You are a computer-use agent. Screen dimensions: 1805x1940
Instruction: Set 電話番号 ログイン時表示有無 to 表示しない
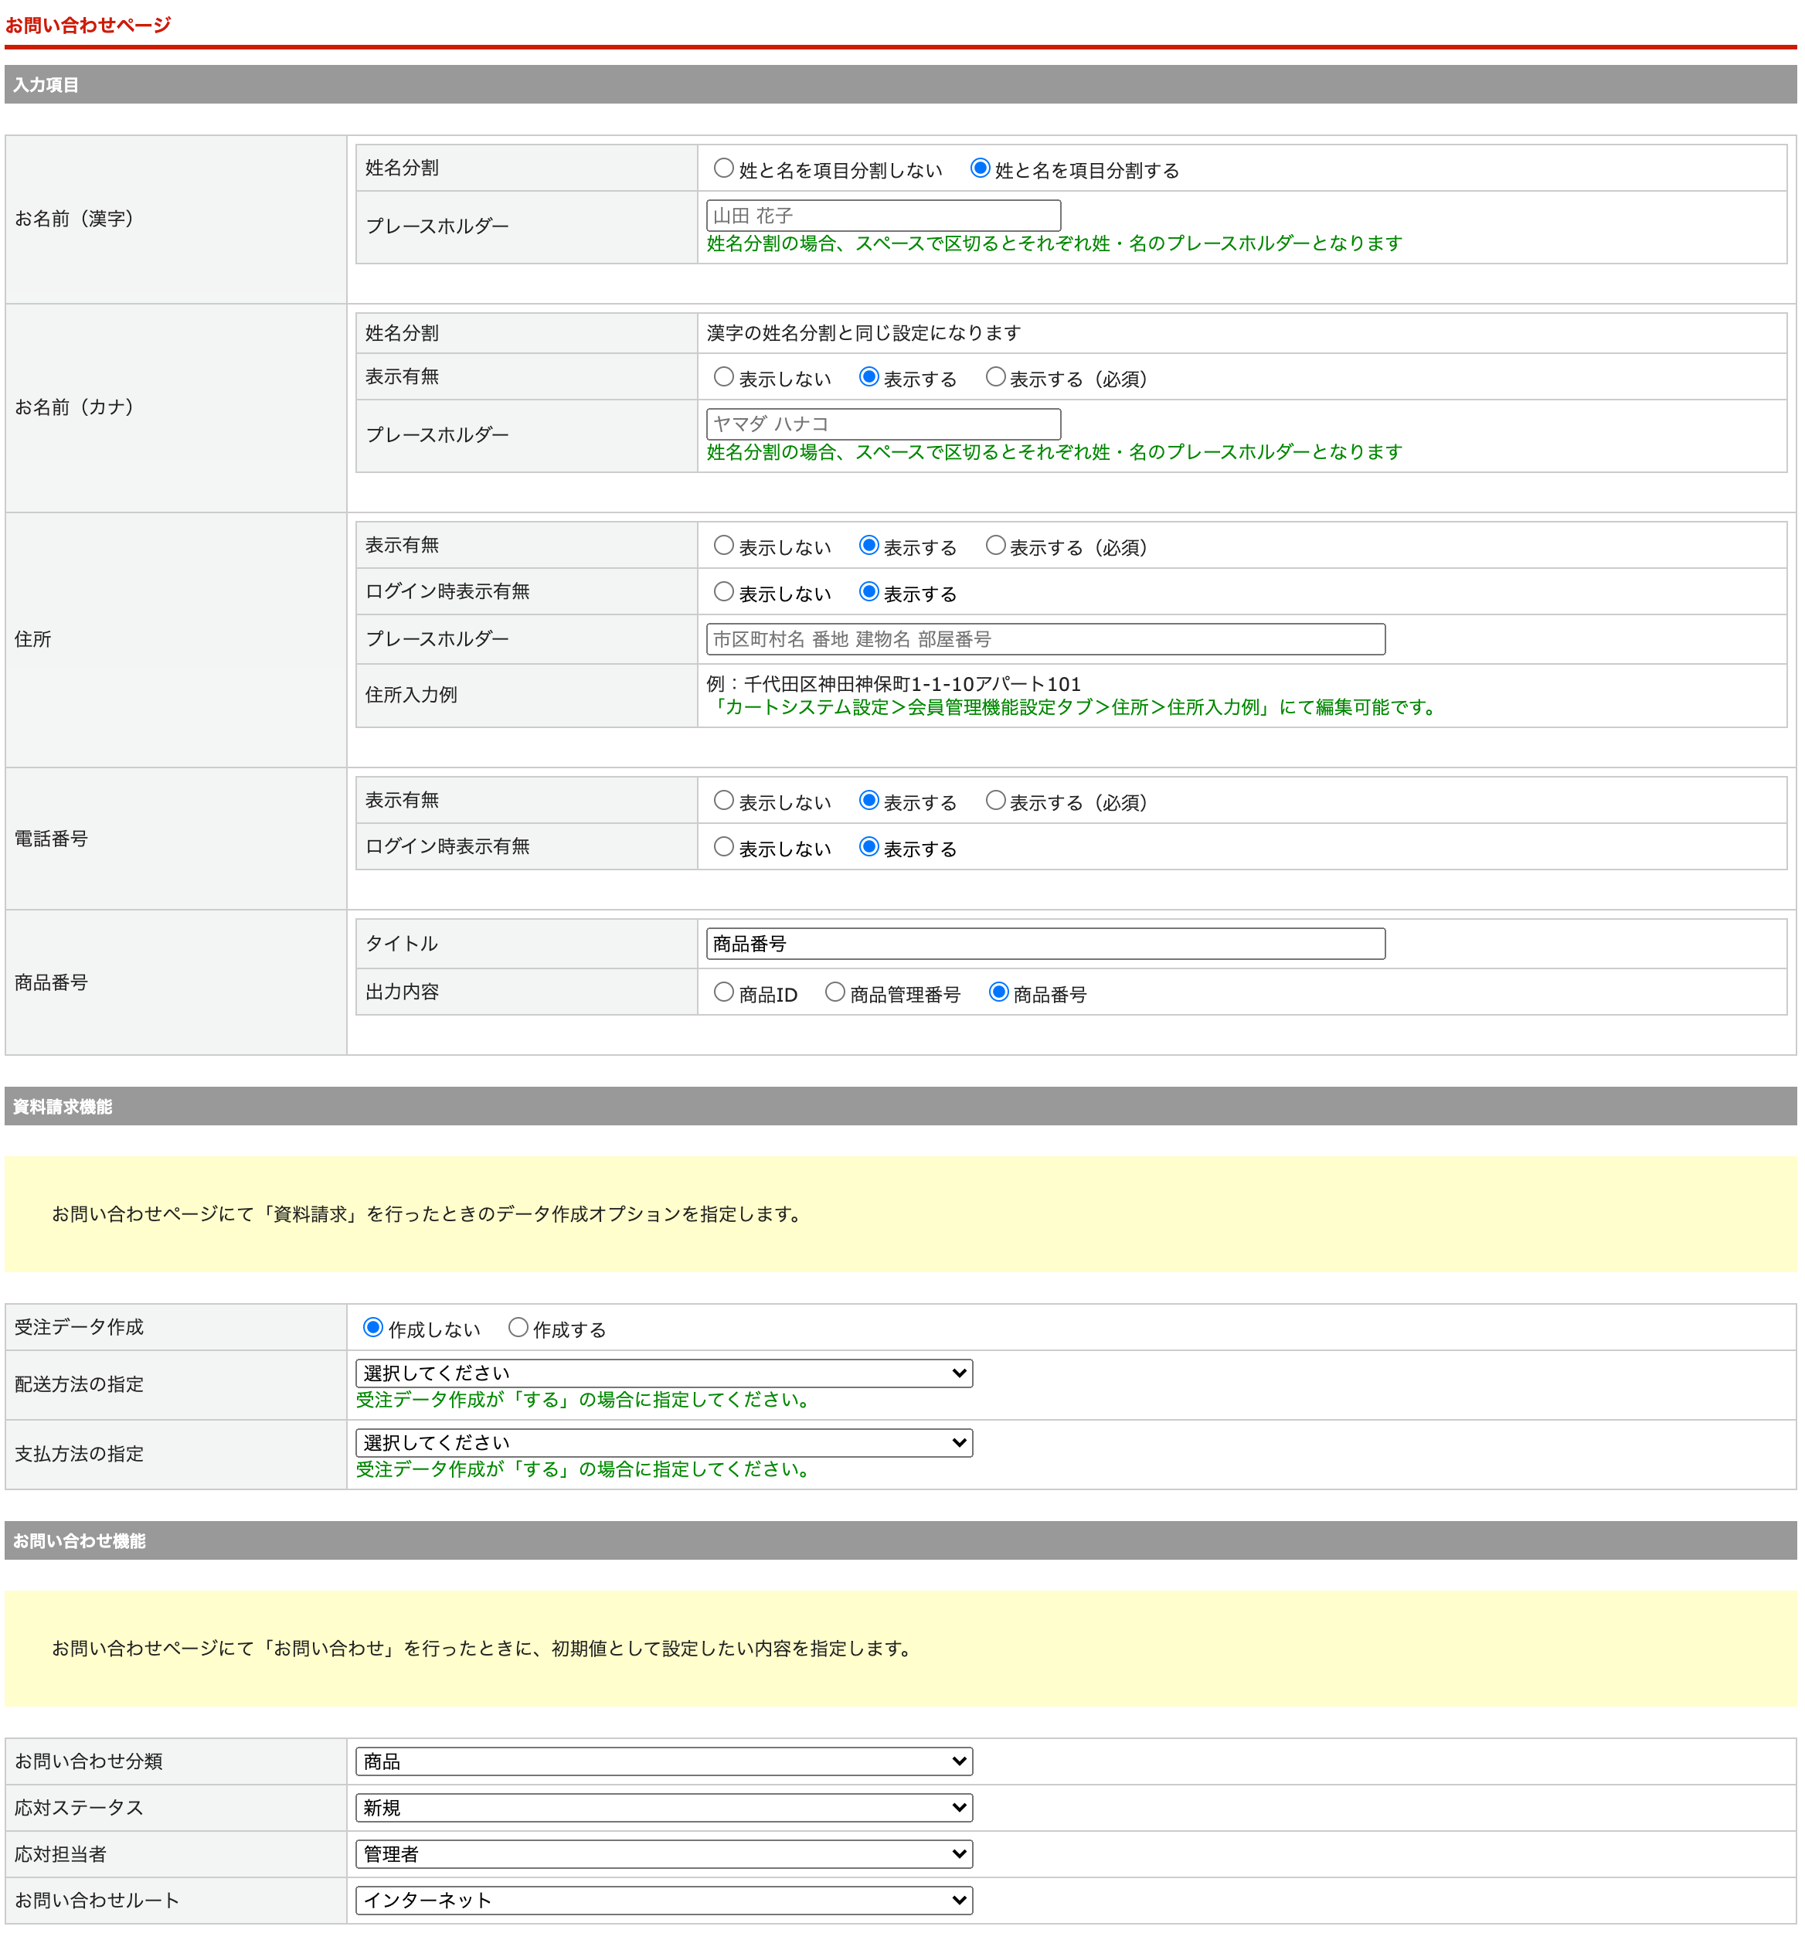tap(723, 848)
